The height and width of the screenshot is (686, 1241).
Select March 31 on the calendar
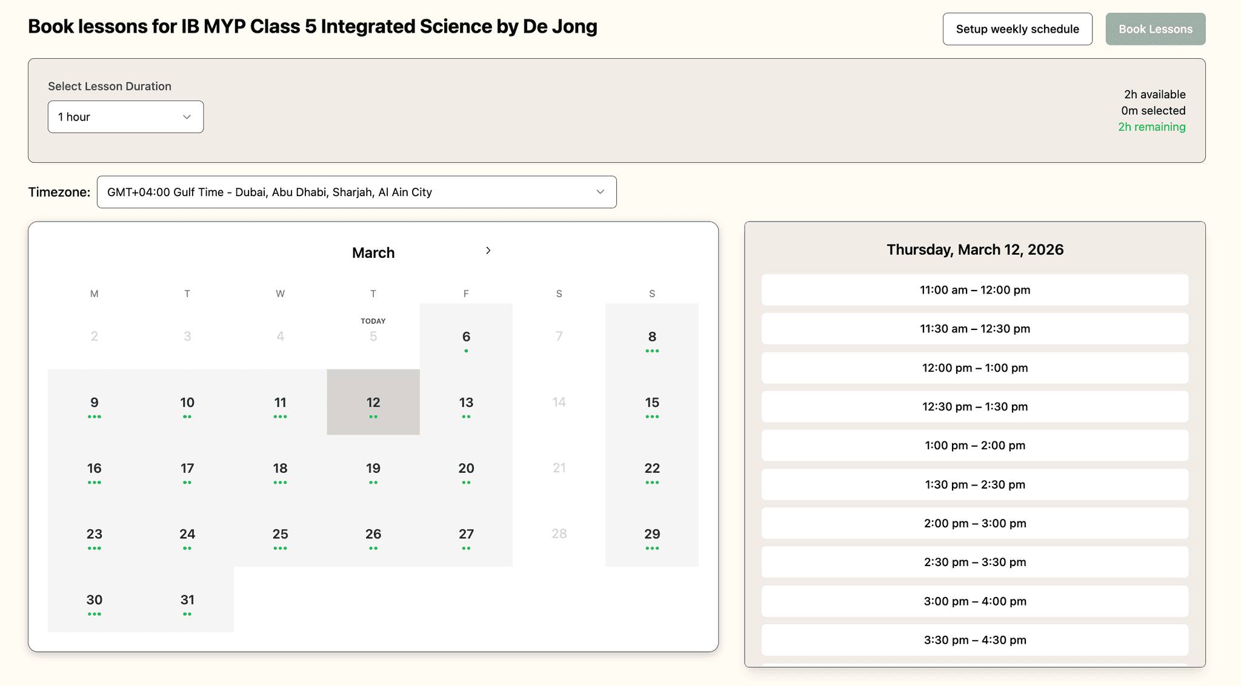point(187,600)
